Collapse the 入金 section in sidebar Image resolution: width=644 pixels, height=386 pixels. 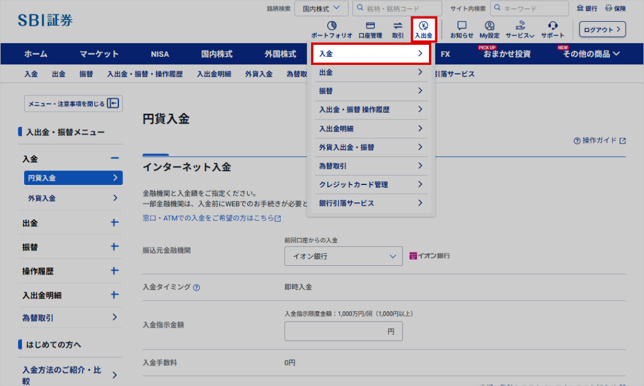[114, 159]
